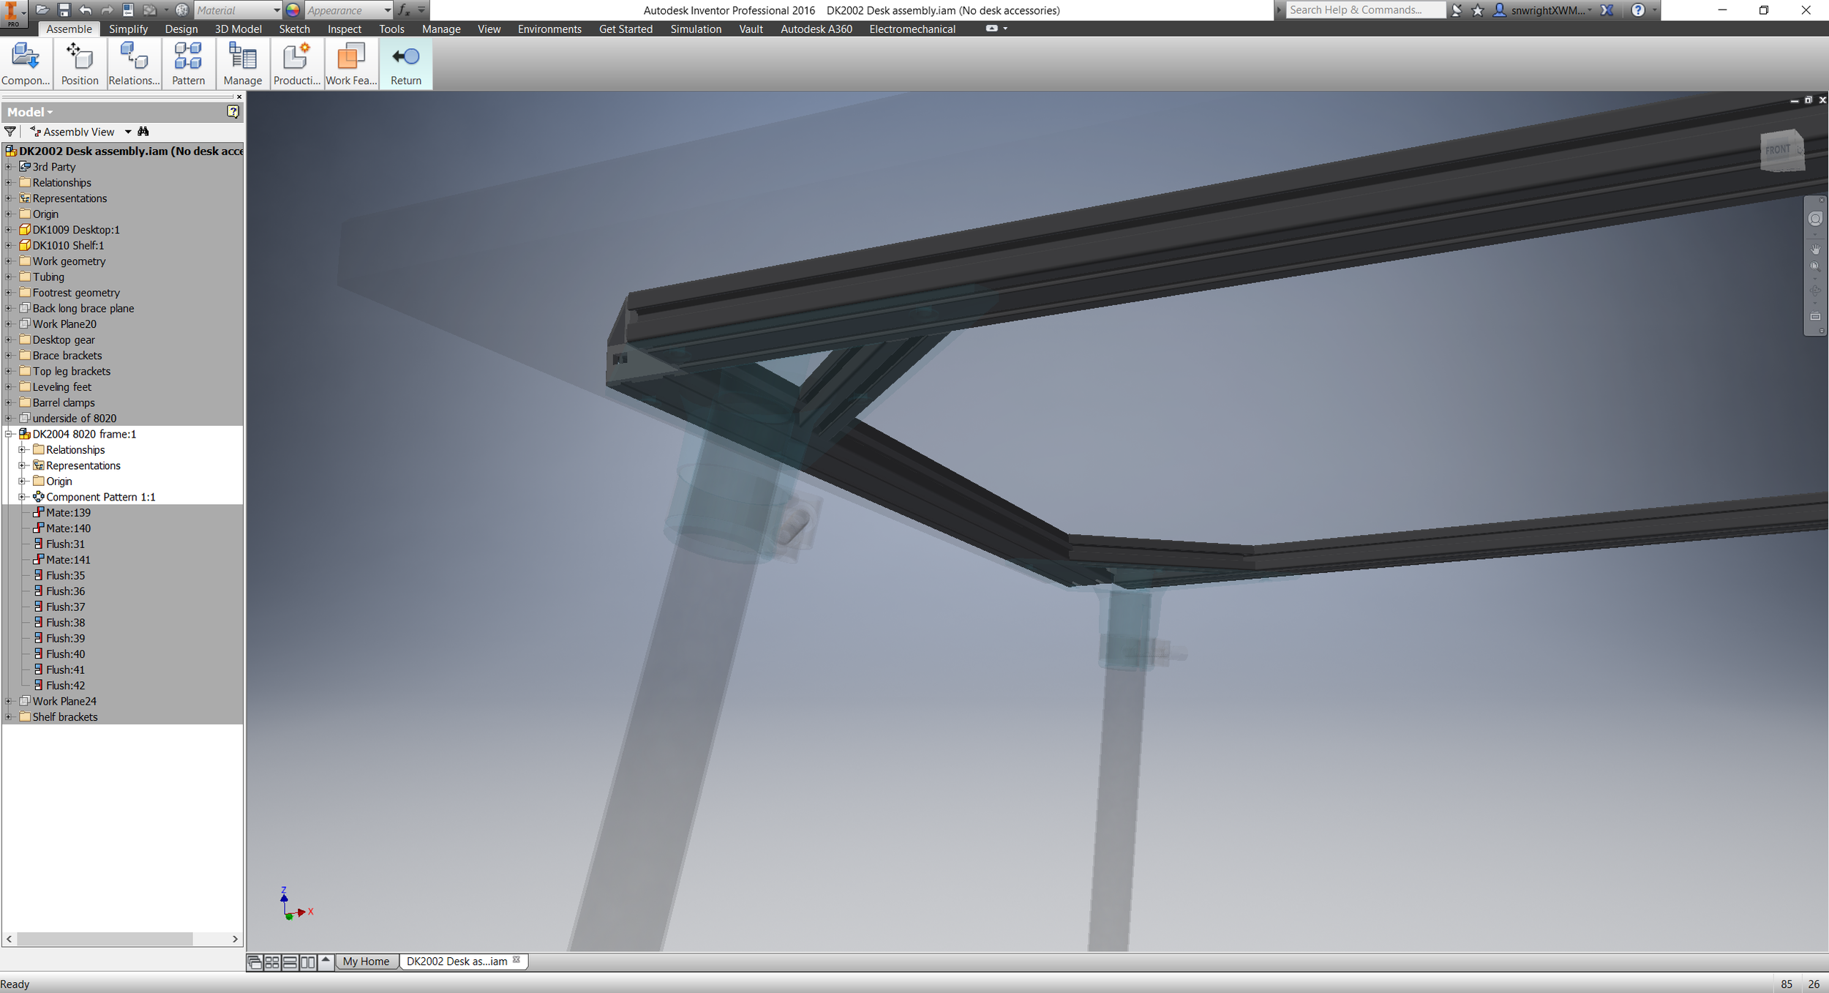Click the Redo arrow icon
The width and height of the screenshot is (1829, 993).
(107, 10)
